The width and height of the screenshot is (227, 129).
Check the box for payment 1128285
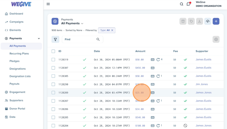[x=53, y=117]
